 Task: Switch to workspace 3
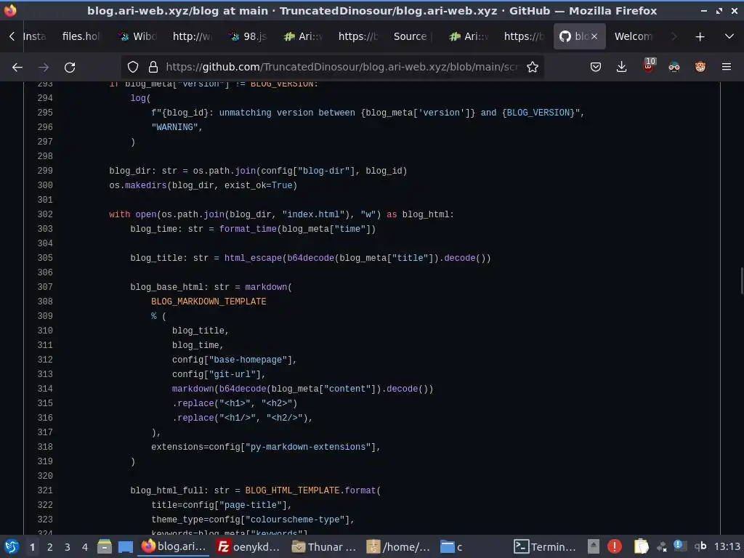pos(68,547)
